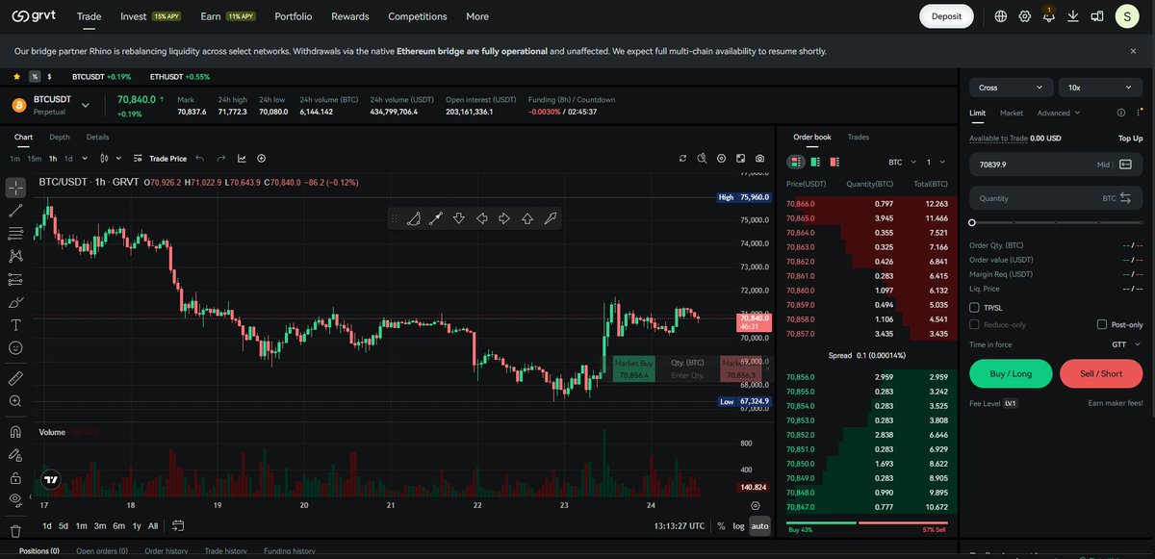
Task: Open the Trade Price source dropdown
Action: coord(161,158)
